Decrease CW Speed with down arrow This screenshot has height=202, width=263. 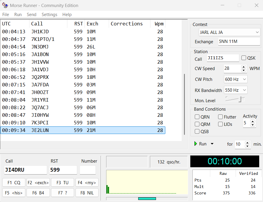point(243,70)
